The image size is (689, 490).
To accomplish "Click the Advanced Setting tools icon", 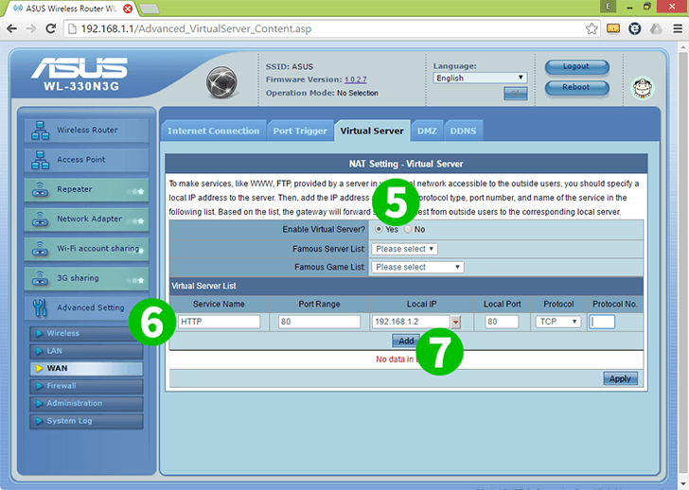I will coord(40,308).
